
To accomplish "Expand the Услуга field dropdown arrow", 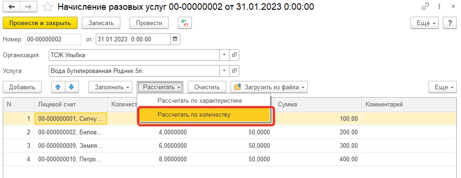I will [224, 71].
